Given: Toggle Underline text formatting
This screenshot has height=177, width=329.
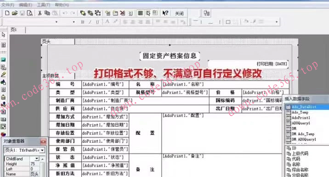Looking at the screenshot, I should tap(97, 22).
